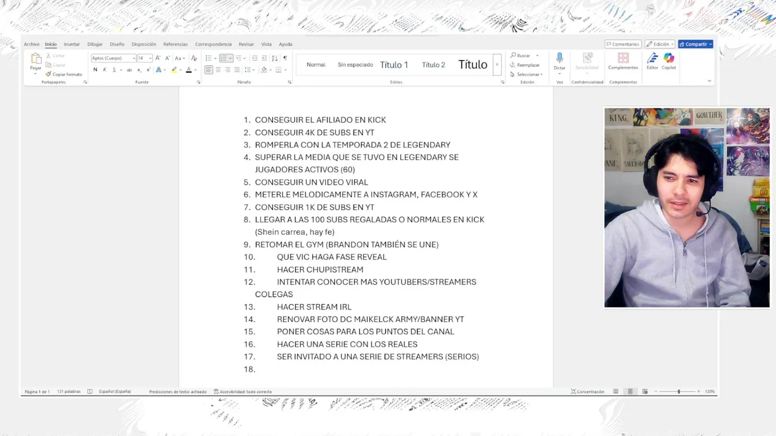Screen dimensions: 776x436
Task: Click the font color A button
Action: click(189, 70)
